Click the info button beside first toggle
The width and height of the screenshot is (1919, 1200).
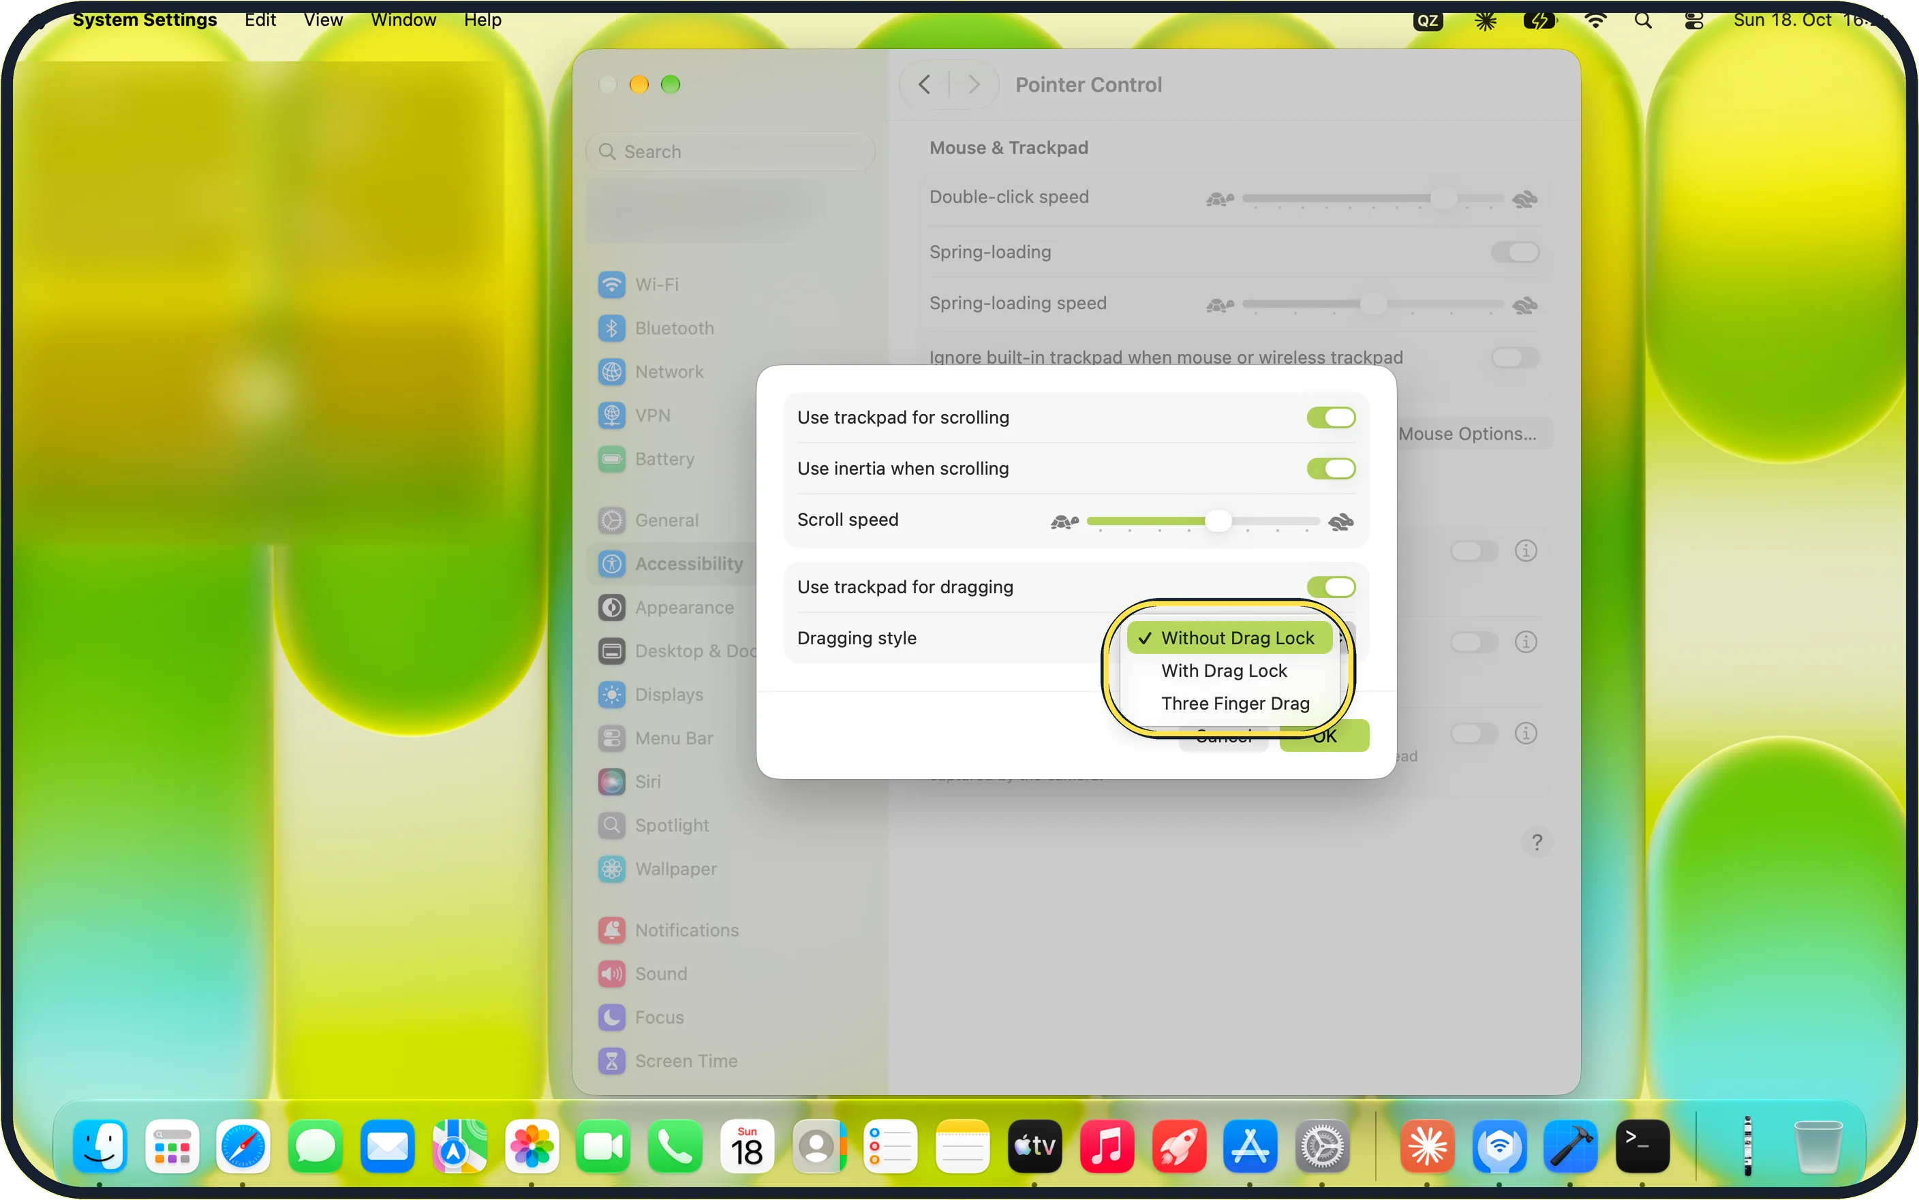click(x=1524, y=551)
